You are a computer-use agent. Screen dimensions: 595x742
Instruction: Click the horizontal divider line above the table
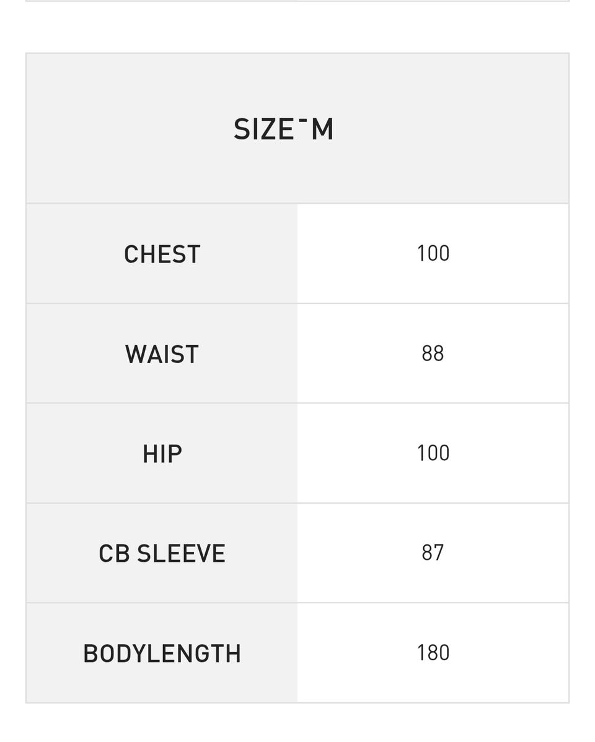point(297,1)
